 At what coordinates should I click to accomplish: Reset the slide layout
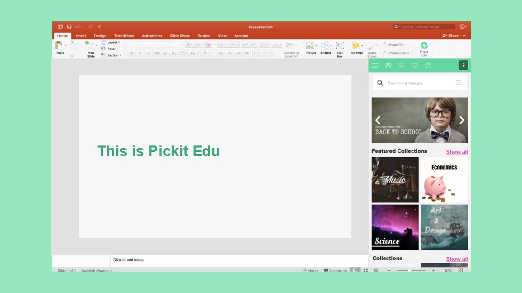coord(109,48)
